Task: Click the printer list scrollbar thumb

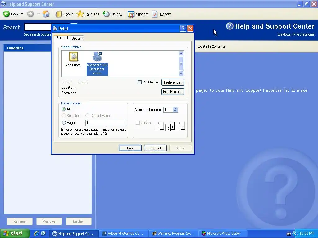Action: [x=181, y=64]
